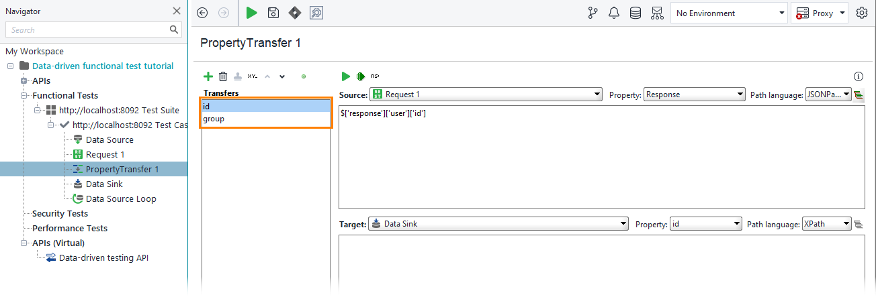
Task: Open the No Environment dropdown
Action: click(729, 13)
